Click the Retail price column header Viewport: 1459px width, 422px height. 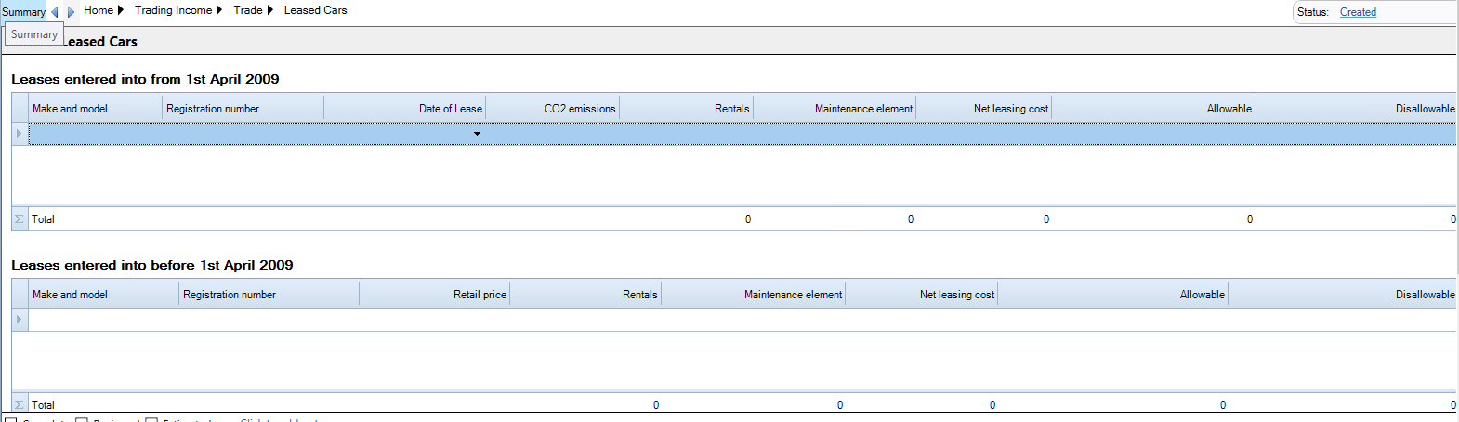[x=435, y=295]
